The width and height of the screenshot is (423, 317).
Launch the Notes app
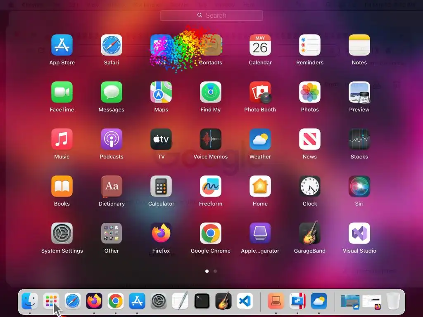(359, 45)
